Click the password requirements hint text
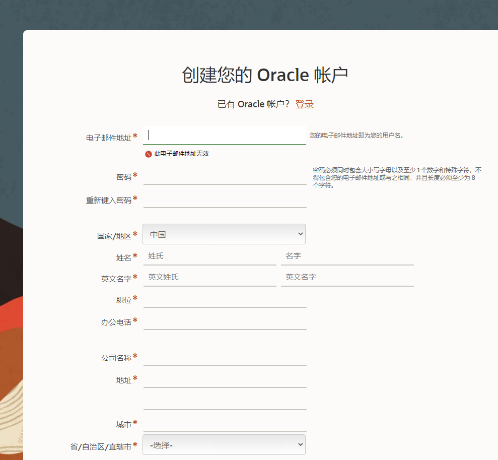This screenshot has height=460, width=498. (x=397, y=177)
